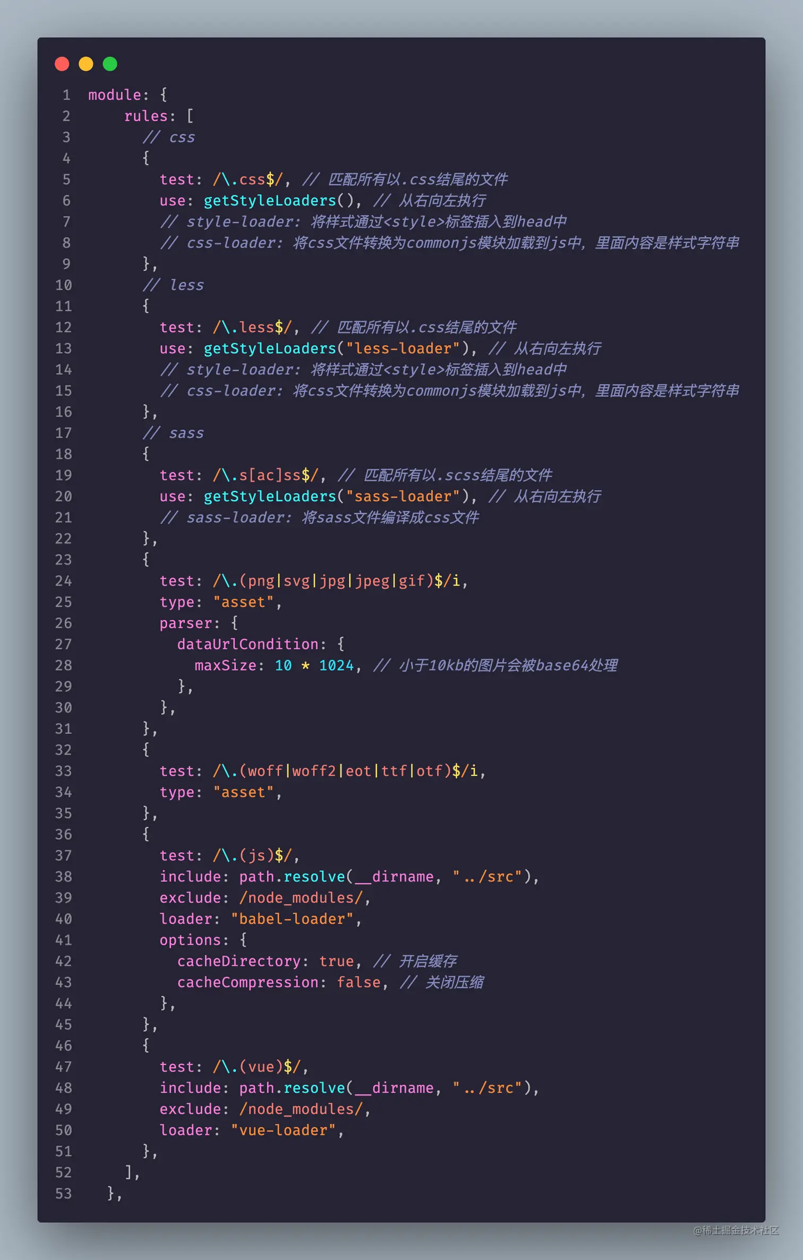This screenshot has width=803, height=1260.
Task: Click 'exclude: /node_modules/' on line 49
Action: click(261, 1109)
